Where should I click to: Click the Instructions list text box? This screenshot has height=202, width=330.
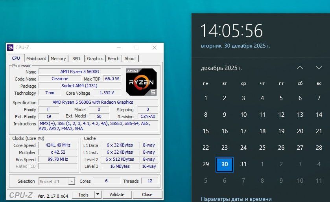coord(98,126)
